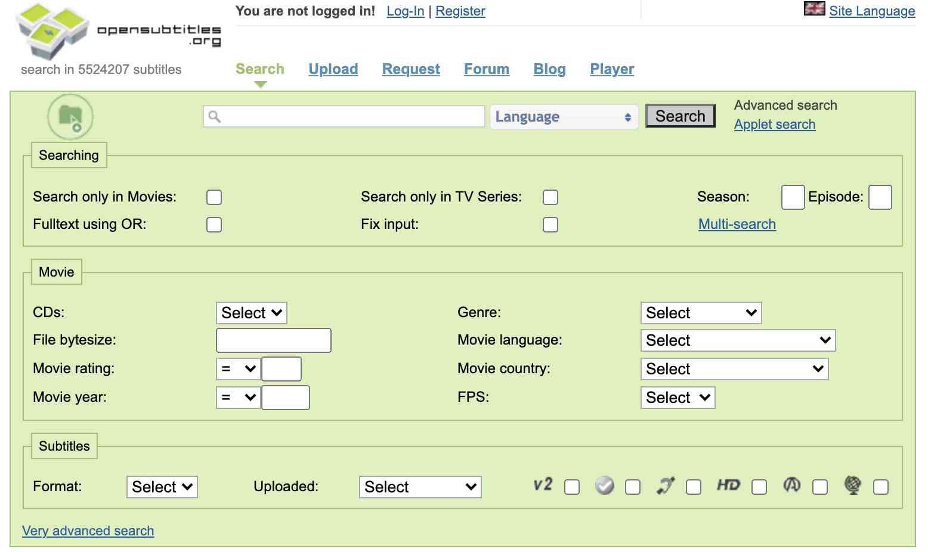Screen dimensions: 928x552
Task: Click inside the Season input field
Action: click(793, 197)
